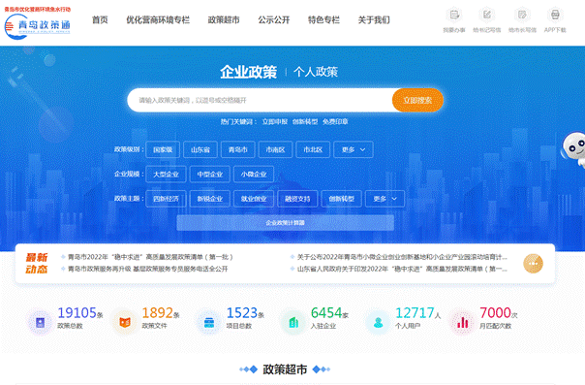Open the 政策超市 menu item
585x385 pixels.
pyautogui.click(x=224, y=20)
